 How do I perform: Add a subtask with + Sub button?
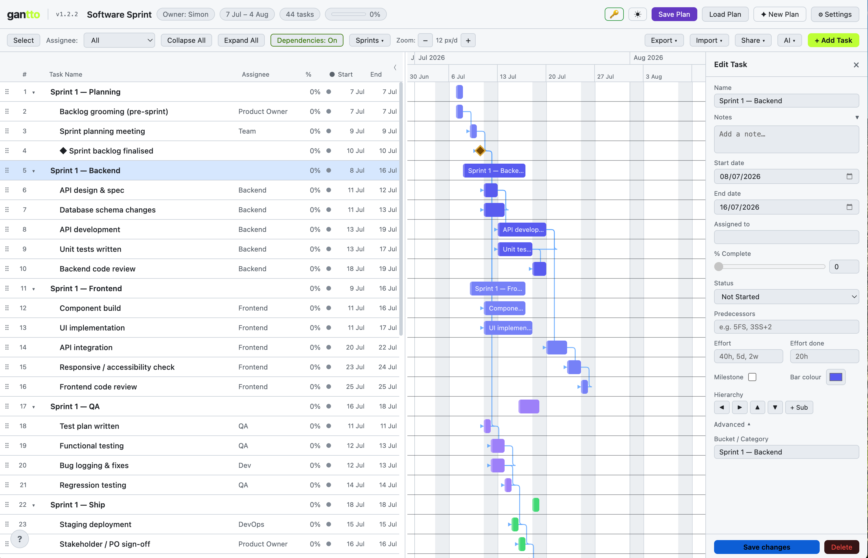tap(799, 407)
